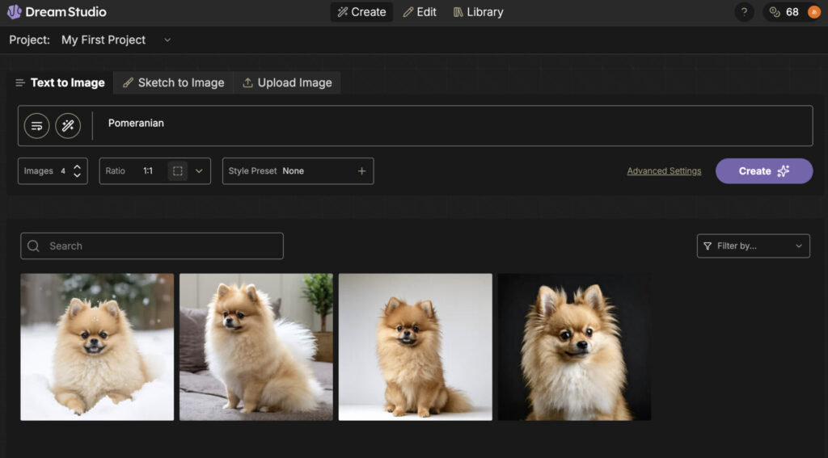Adjust the Images count stepper arrows

[77, 171]
